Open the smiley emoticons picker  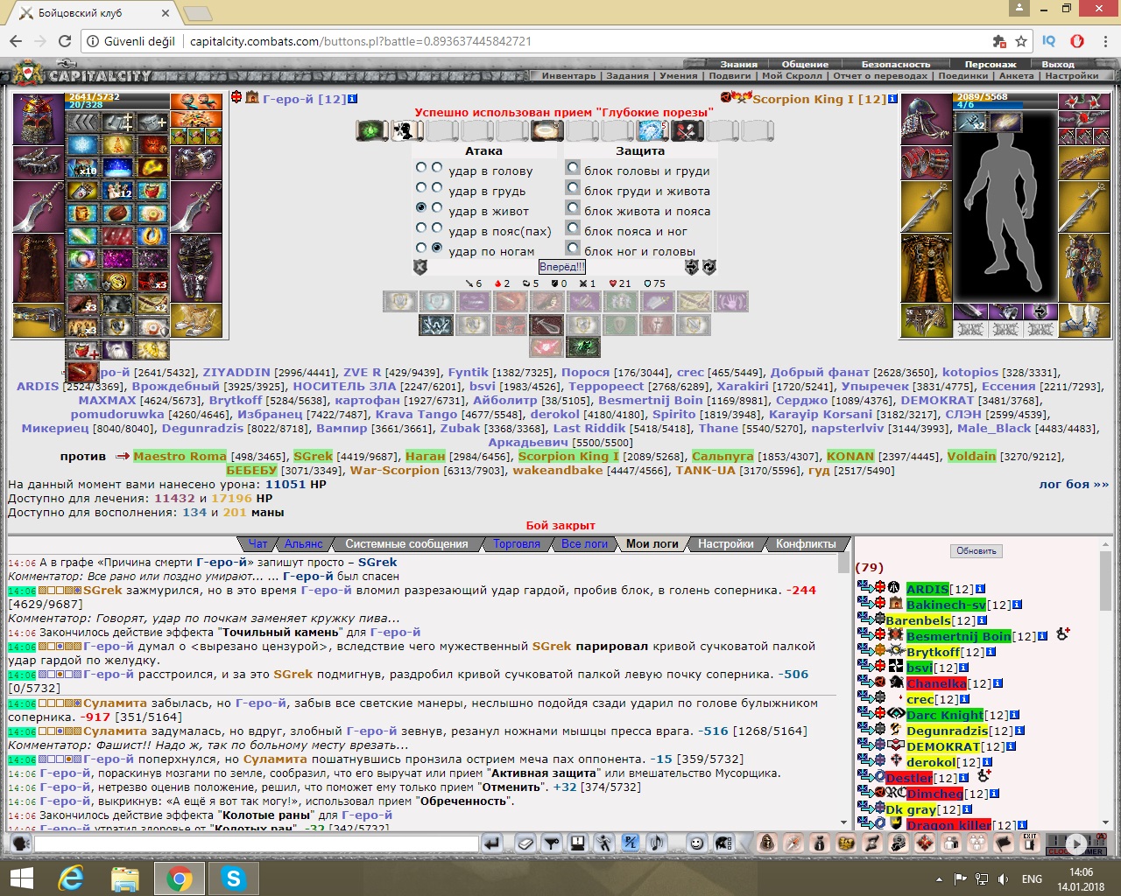click(697, 843)
